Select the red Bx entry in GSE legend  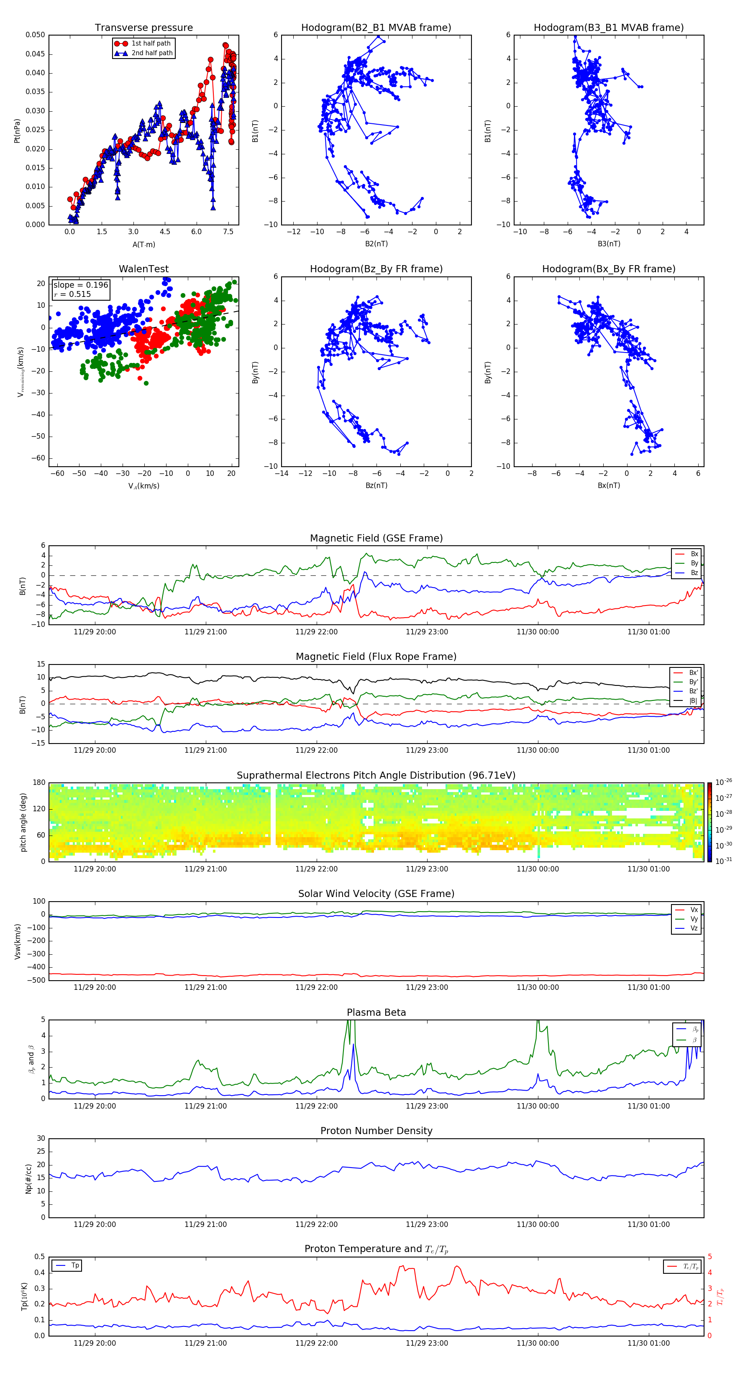click(687, 554)
